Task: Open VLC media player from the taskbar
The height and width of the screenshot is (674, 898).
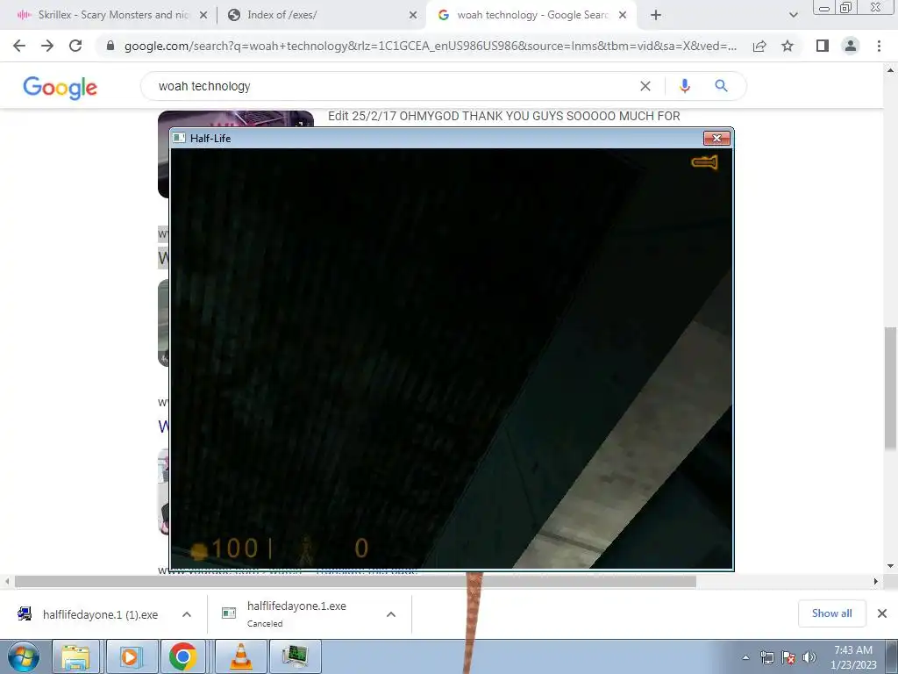Action: [x=240, y=656]
